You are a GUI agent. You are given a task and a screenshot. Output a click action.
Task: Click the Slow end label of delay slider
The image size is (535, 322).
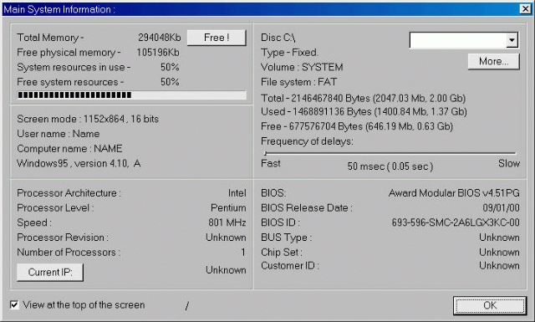tap(509, 164)
